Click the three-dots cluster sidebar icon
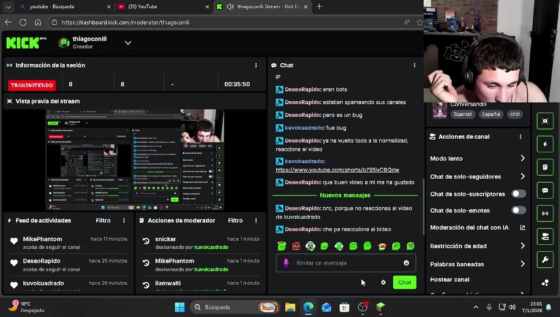This screenshot has height=317, width=560. point(545,283)
